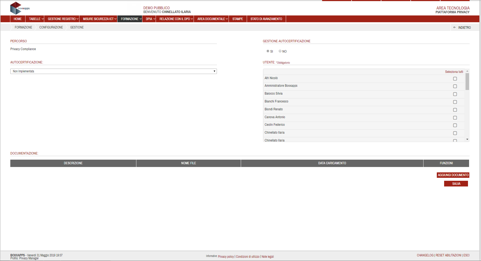Click the SALVA button
The image size is (481, 261).
[456, 184]
